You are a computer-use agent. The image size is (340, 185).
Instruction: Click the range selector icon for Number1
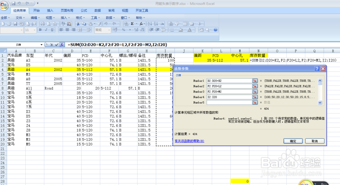point(255,81)
